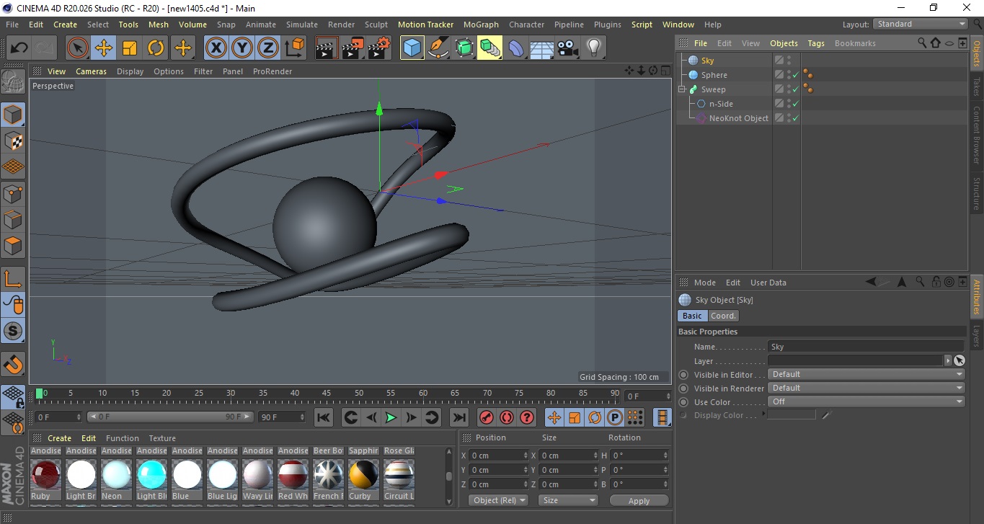
Task: Click the Display Color swatch
Action: 792,415
